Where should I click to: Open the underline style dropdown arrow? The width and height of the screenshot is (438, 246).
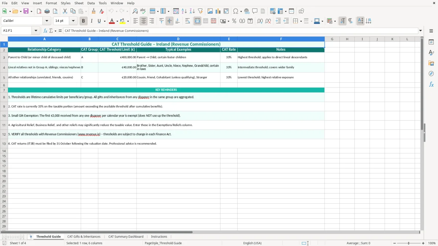tap(104, 21)
